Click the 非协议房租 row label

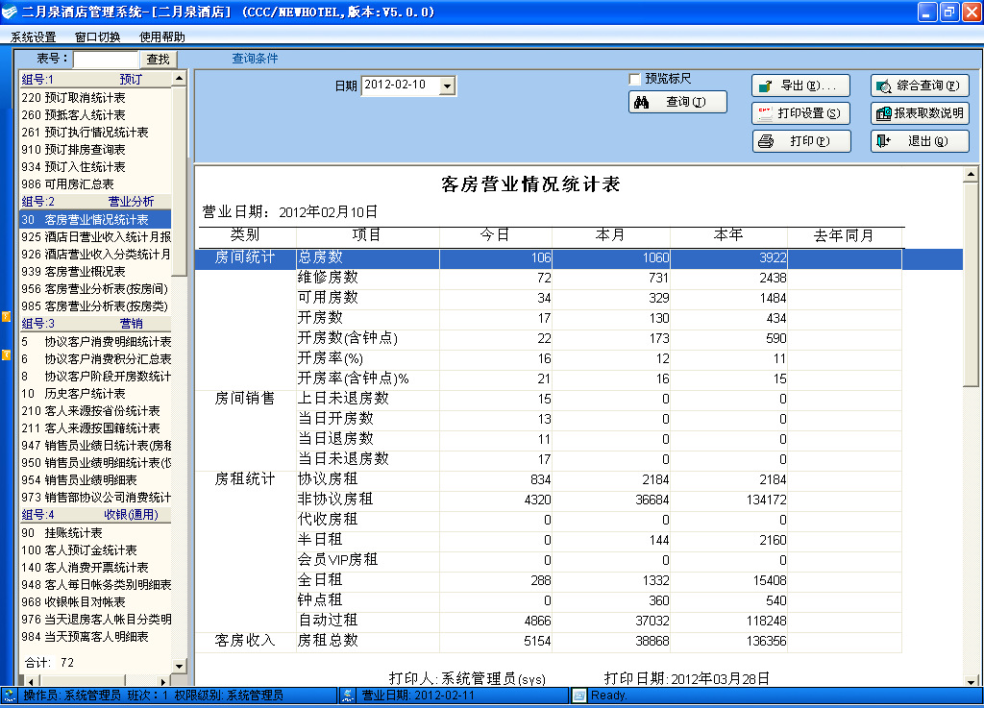(335, 500)
